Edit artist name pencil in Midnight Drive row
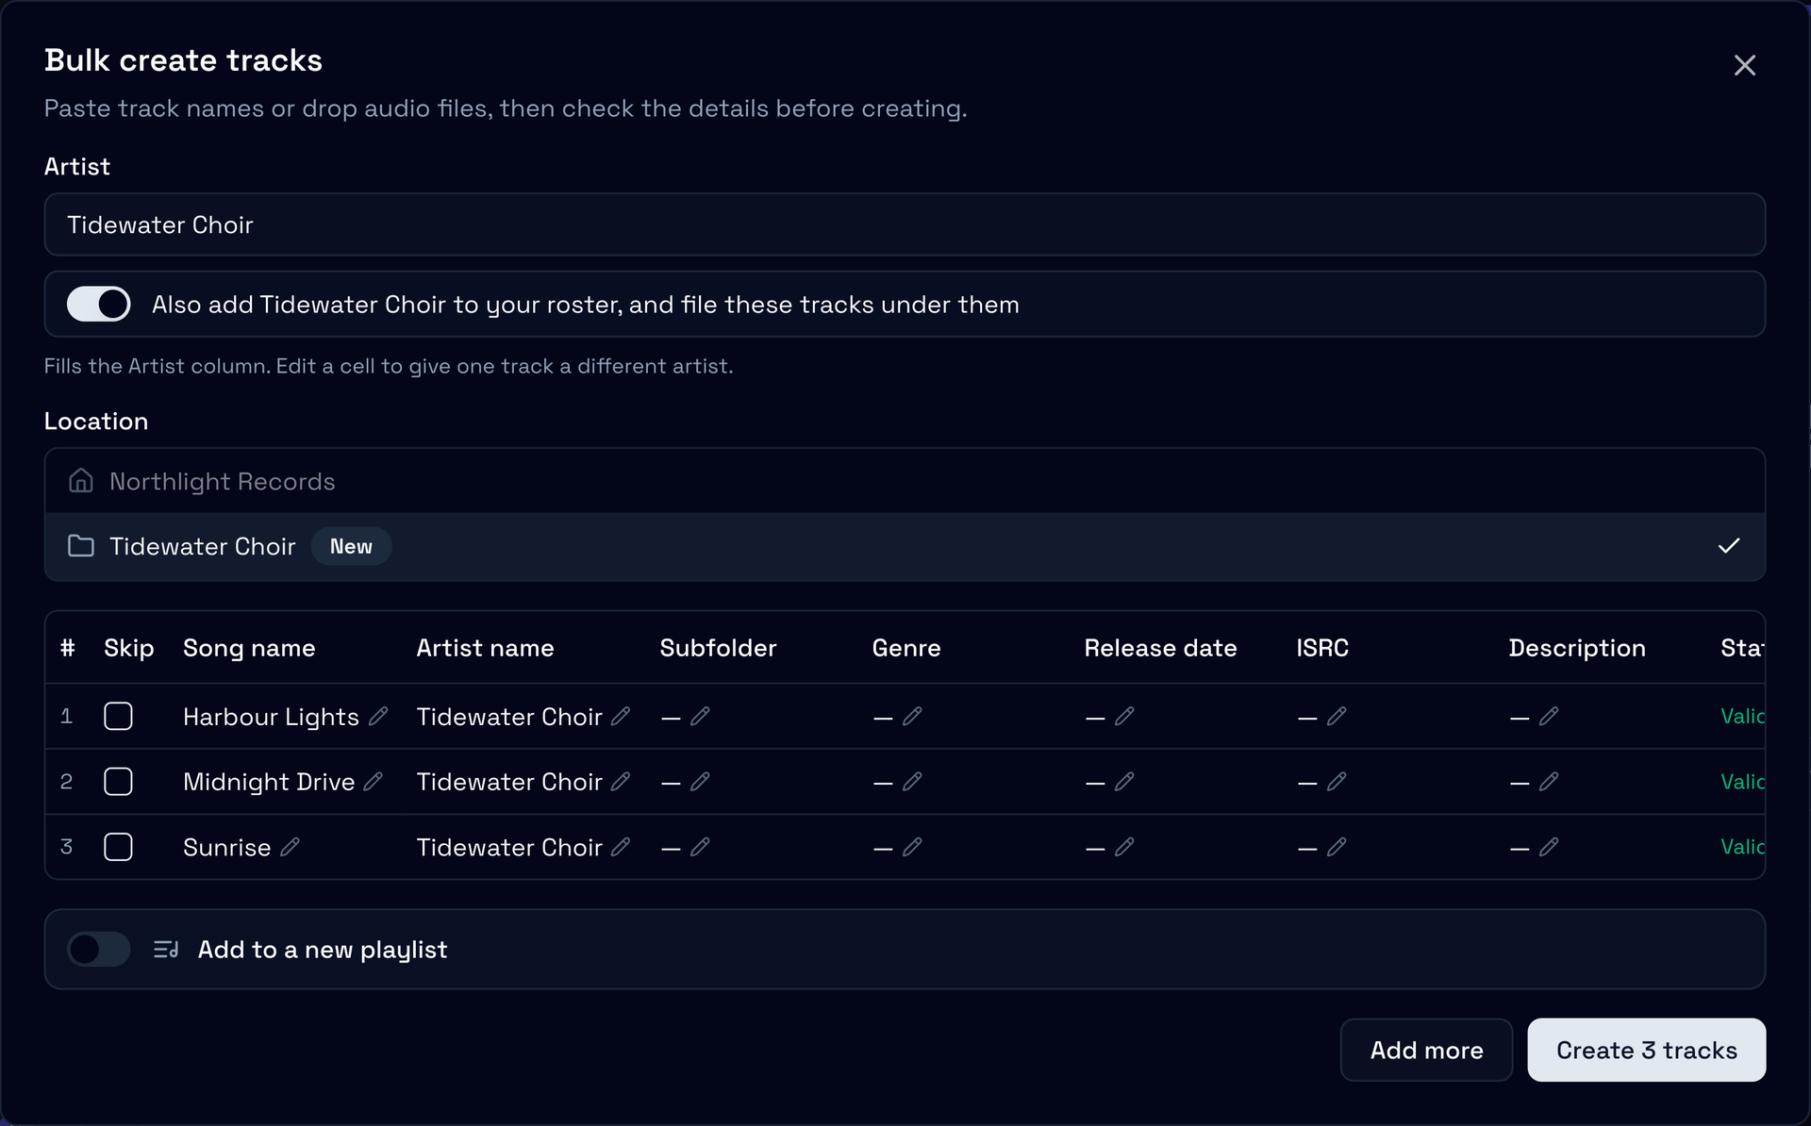Viewport: 1811px width, 1126px height. (621, 781)
